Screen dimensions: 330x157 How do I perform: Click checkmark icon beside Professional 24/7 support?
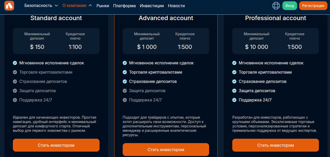tap(234, 100)
